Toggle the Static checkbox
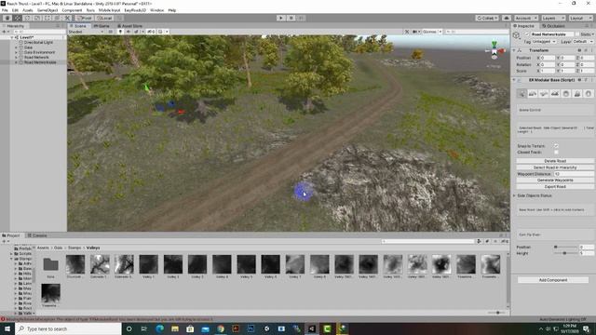 (x=577, y=34)
